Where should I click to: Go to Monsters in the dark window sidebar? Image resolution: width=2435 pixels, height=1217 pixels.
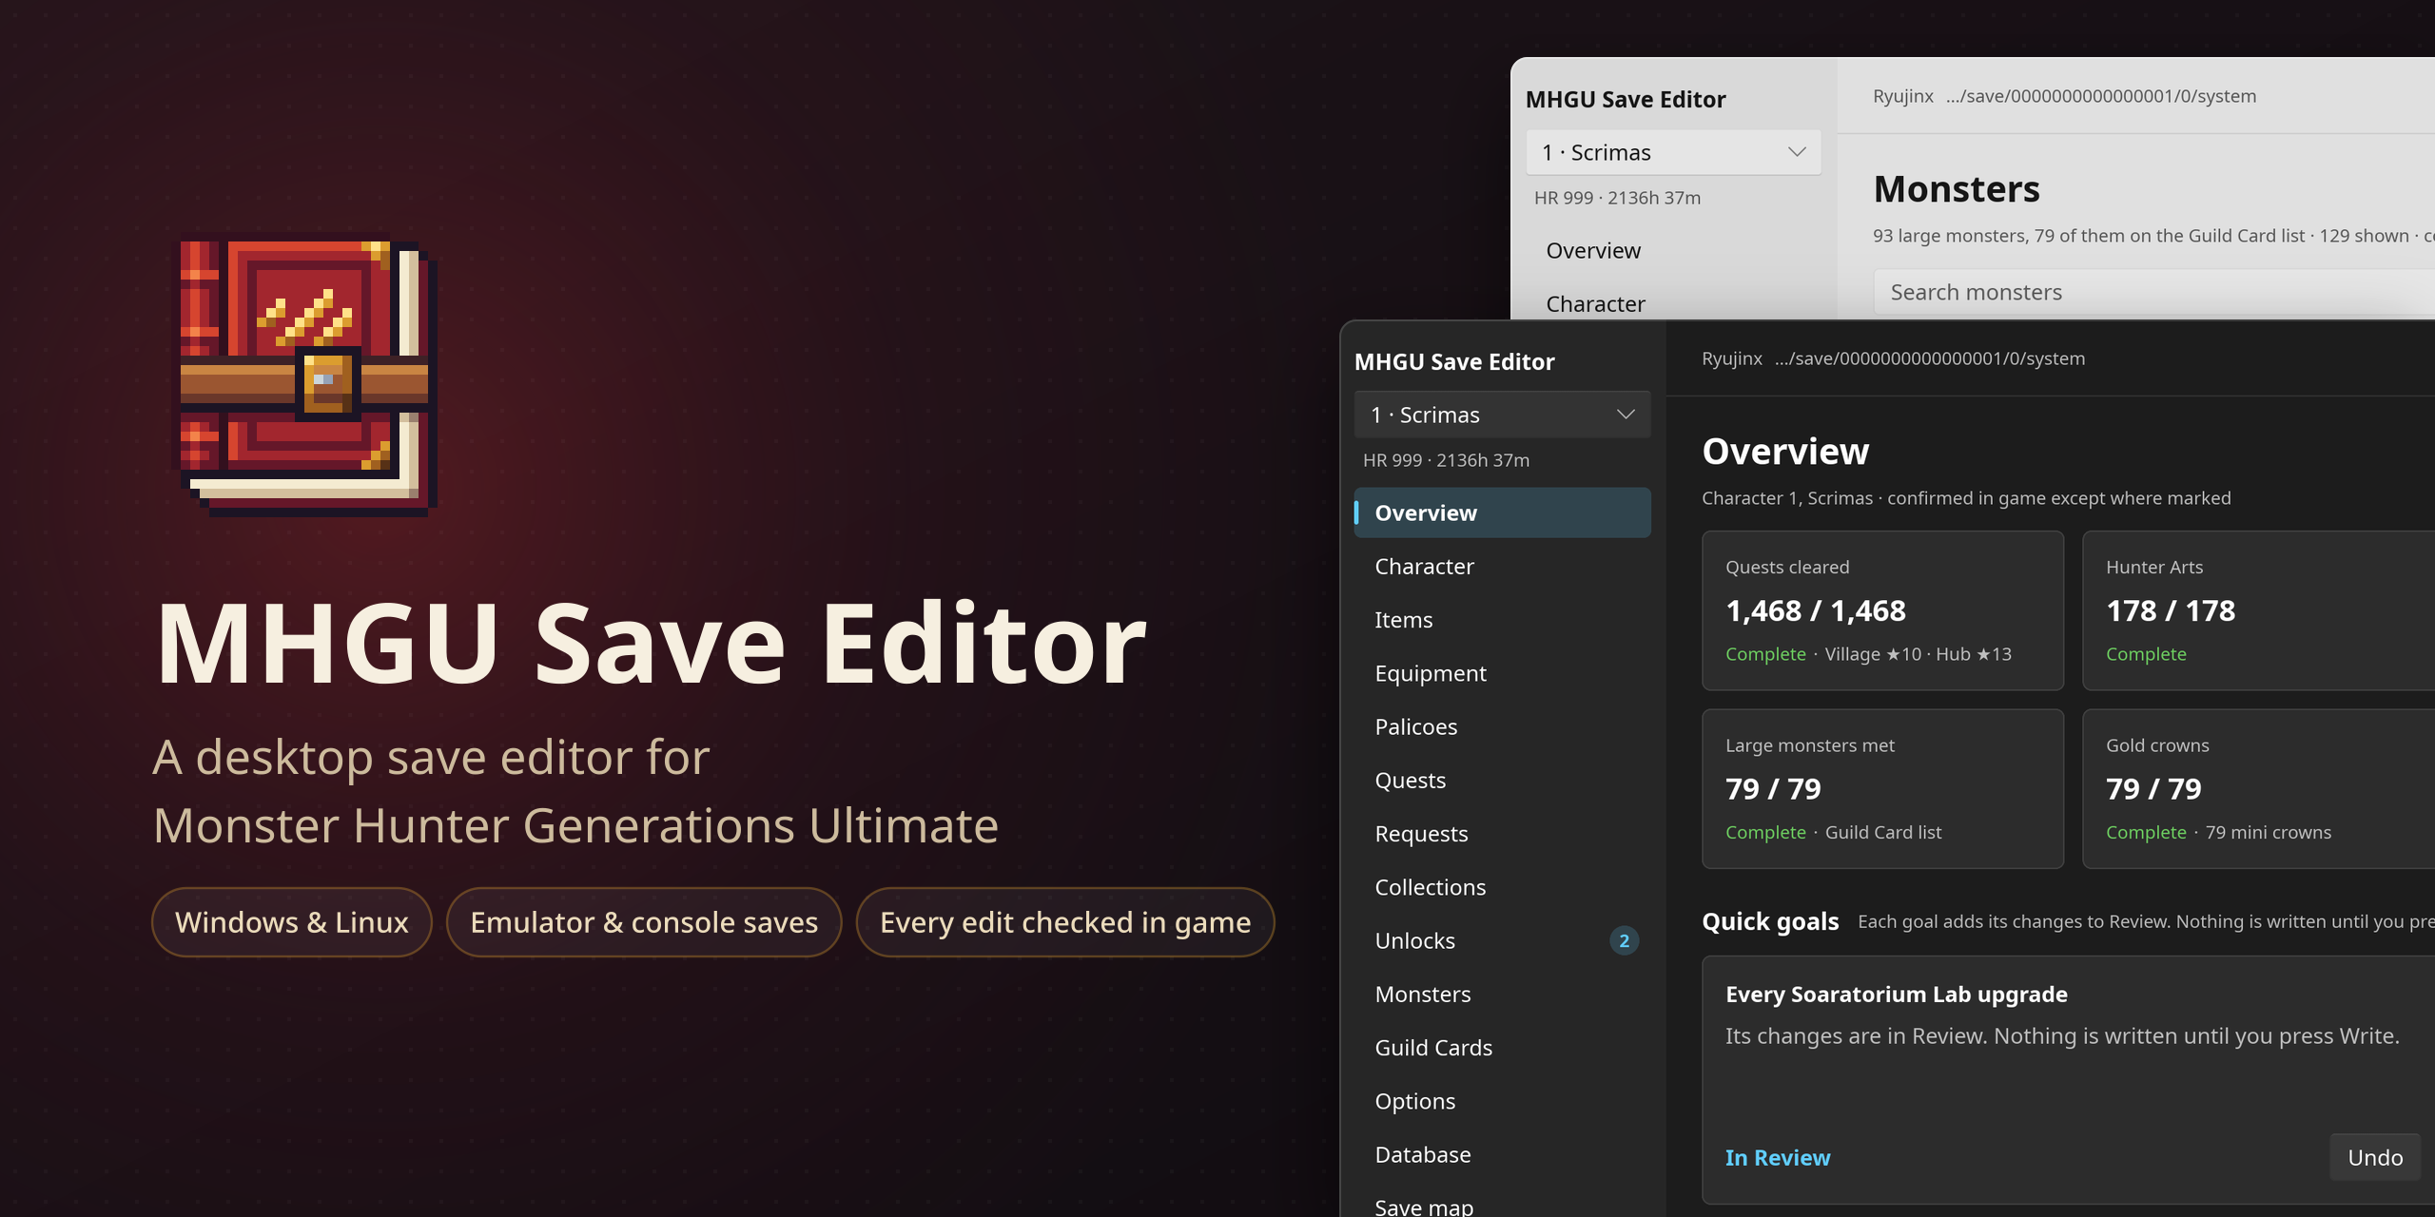pos(1502,995)
